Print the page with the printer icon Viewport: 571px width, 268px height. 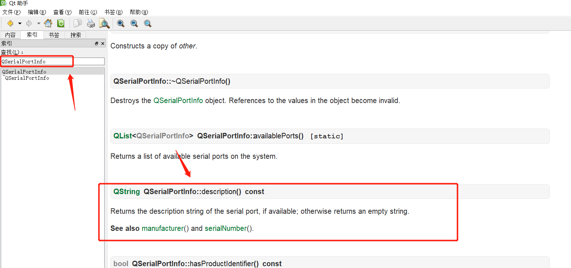(91, 23)
